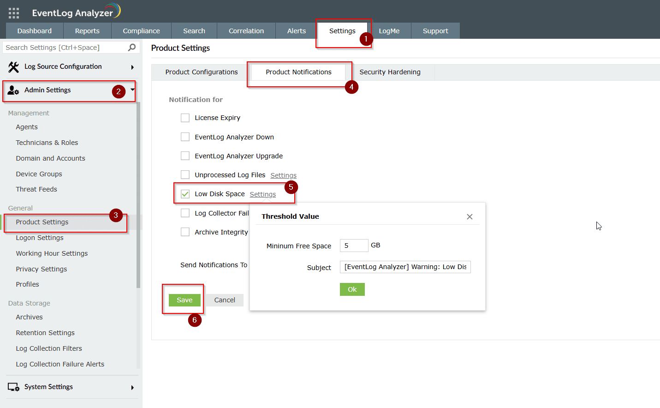Select the Product Notifications tab
Image resolution: width=660 pixels, height=408 pixels.
(298, 72)
